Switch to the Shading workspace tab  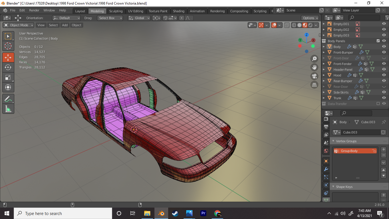tap(178, 11)
